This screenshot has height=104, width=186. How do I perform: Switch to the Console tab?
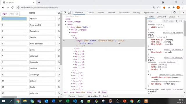click(90, 12)
